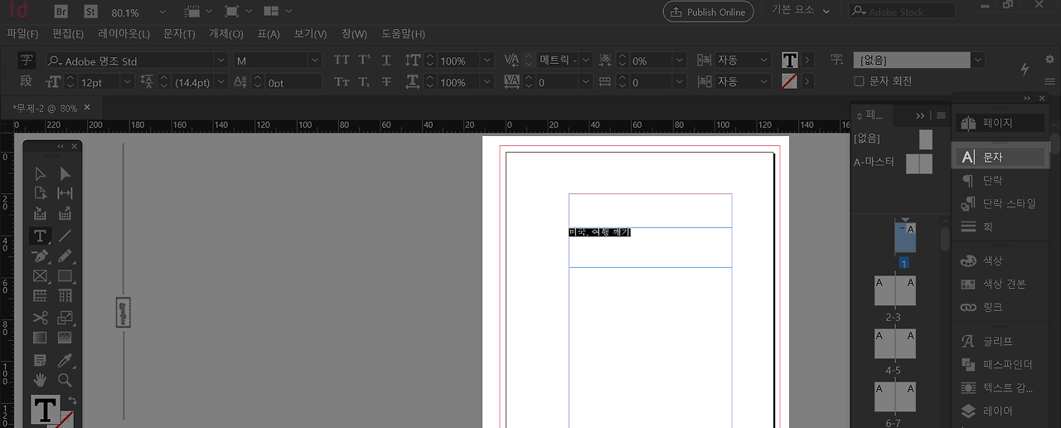Select the Line tool
The height and width of the screenshot is (428, 1061).
click(x=65, y=236)
